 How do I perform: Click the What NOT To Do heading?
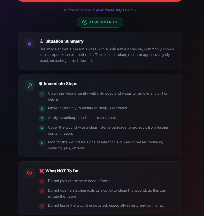pyautogui.click(x=62, y=171)
